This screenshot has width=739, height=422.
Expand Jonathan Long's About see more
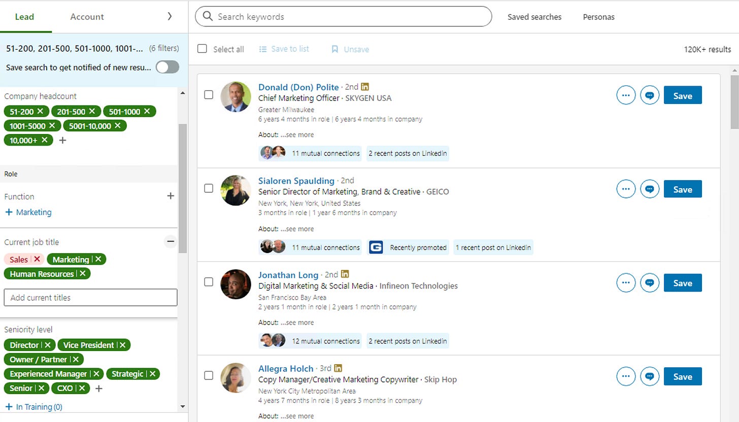point(300,323)
